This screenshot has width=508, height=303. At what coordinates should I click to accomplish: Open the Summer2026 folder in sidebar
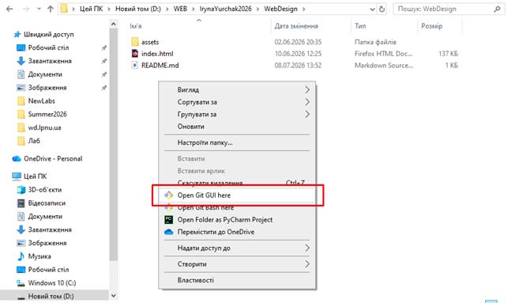click(x=47, y=114)
